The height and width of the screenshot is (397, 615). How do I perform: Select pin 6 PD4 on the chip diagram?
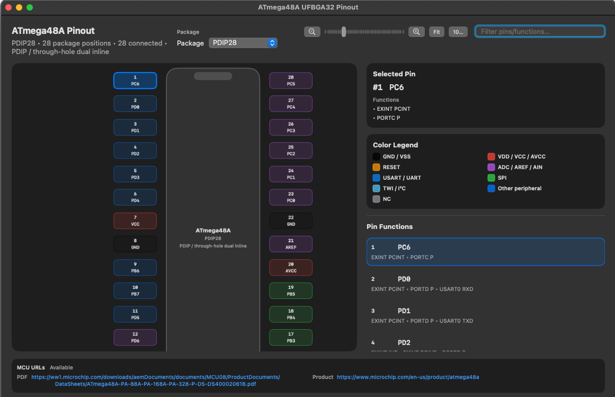point(135,197)
